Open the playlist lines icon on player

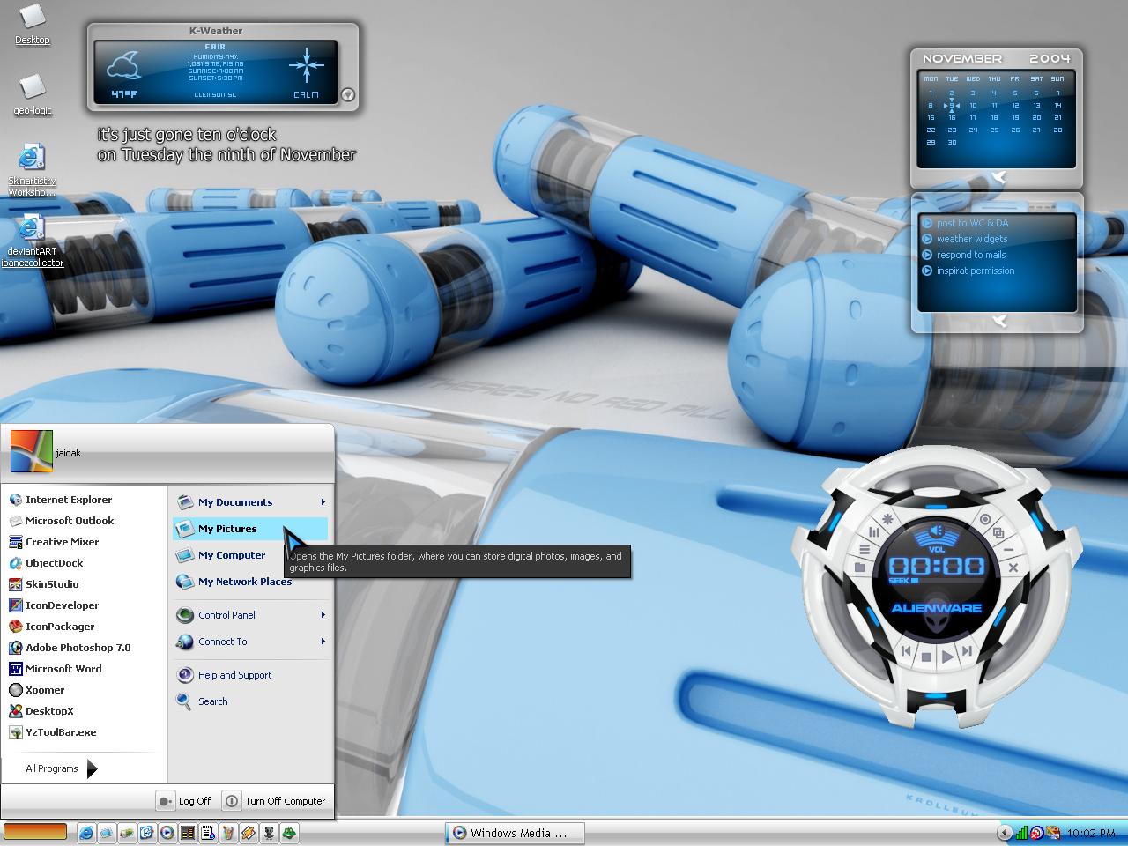(x=865, y=549)
